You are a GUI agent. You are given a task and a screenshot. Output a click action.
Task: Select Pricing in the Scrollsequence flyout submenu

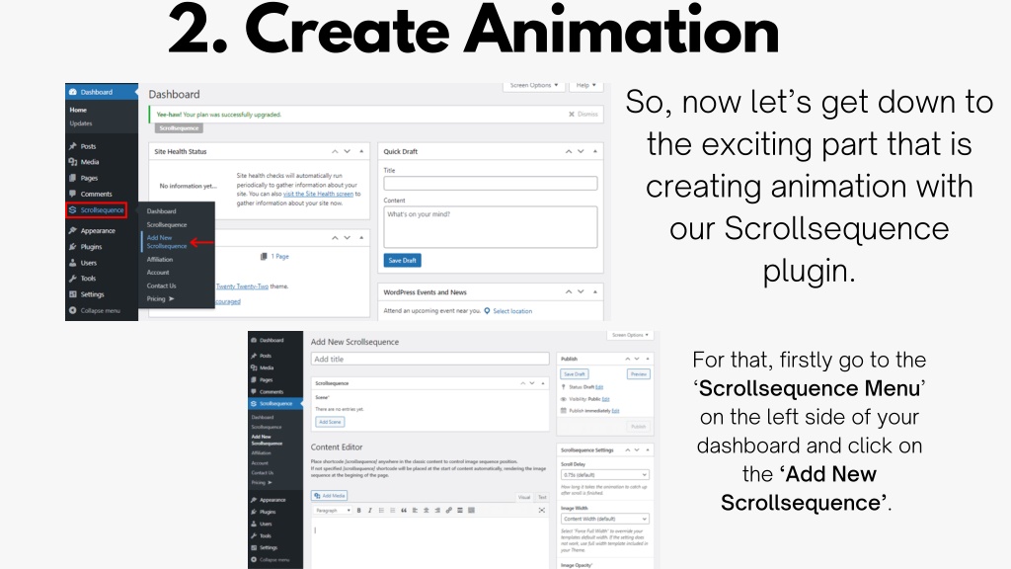coord(160,298)
